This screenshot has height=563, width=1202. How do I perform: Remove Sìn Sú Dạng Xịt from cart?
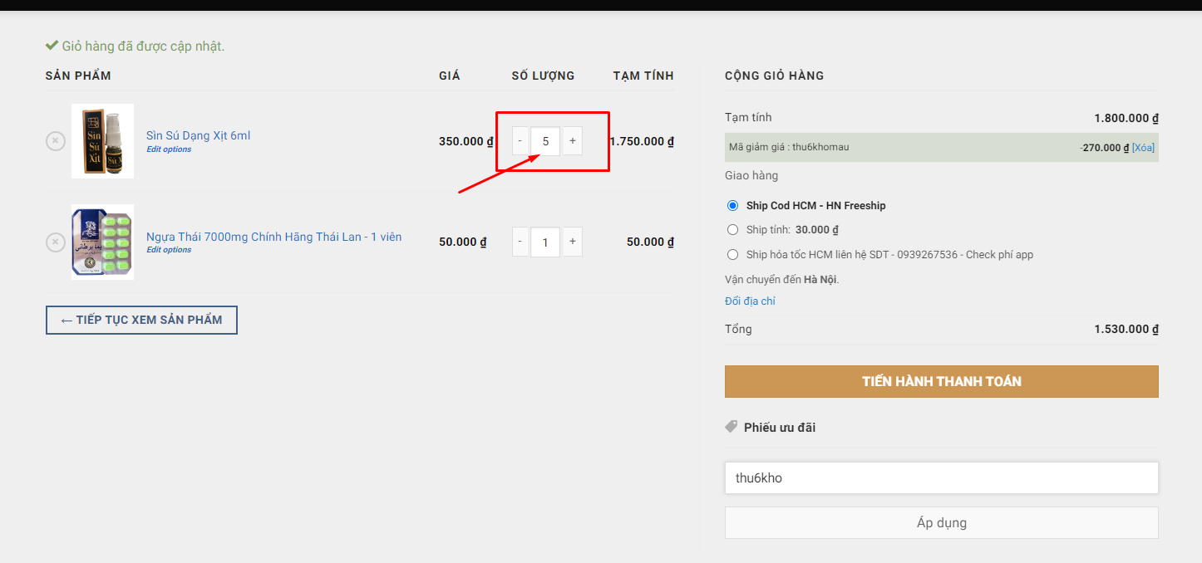click(x=55, y=141)
